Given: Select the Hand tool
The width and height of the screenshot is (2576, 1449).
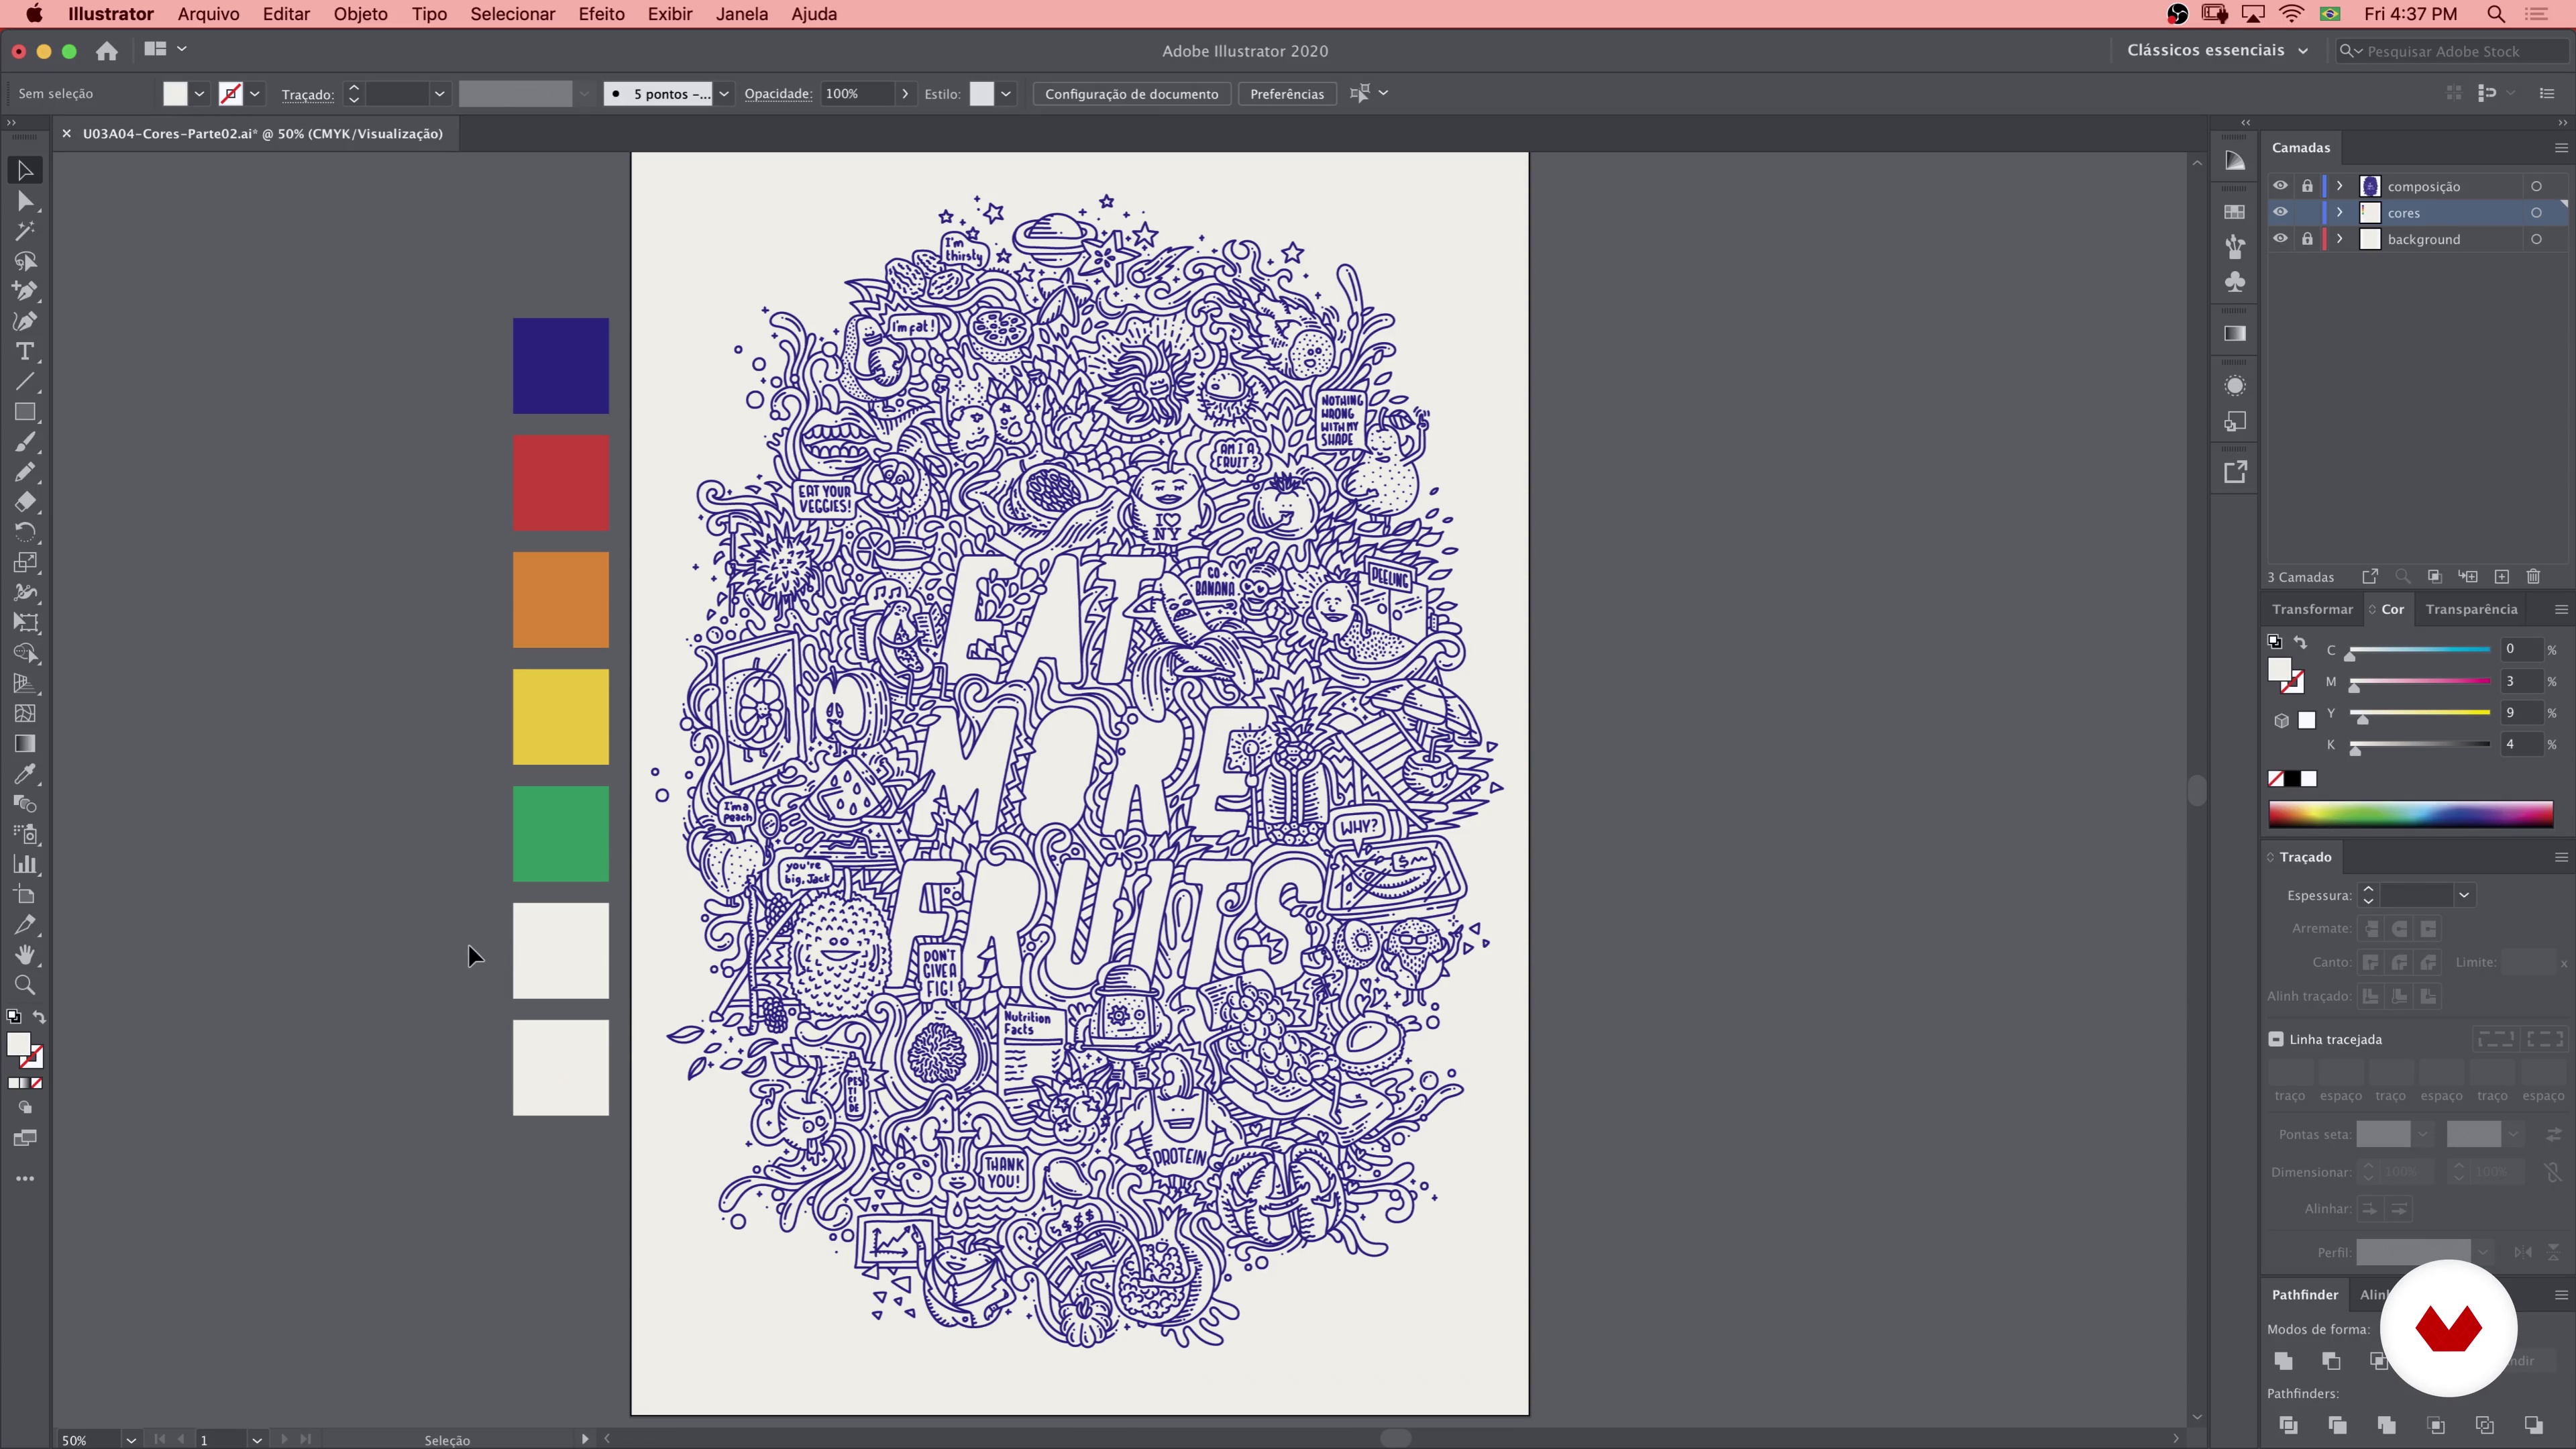Looking at the screenshot, I should 25,955.
